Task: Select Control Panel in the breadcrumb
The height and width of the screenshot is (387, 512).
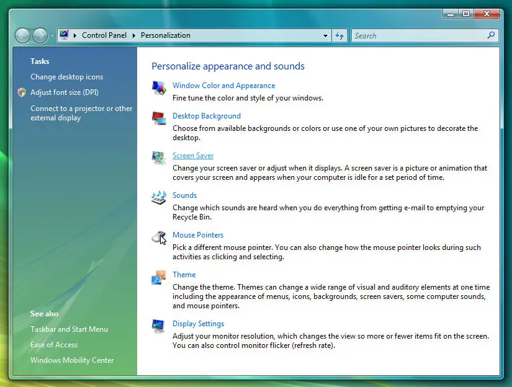Action: click(x=104, y=35)
